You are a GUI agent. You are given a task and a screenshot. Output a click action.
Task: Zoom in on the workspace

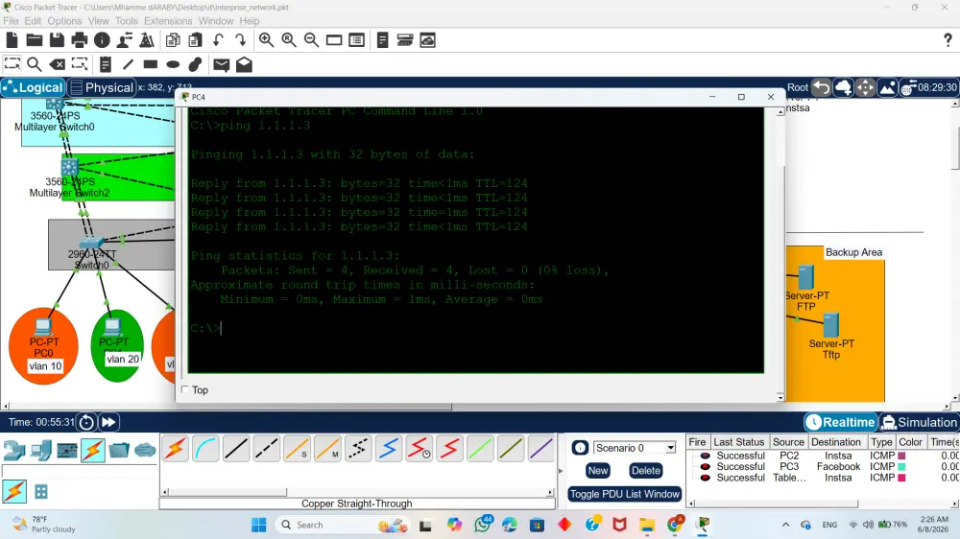[266, 40]
